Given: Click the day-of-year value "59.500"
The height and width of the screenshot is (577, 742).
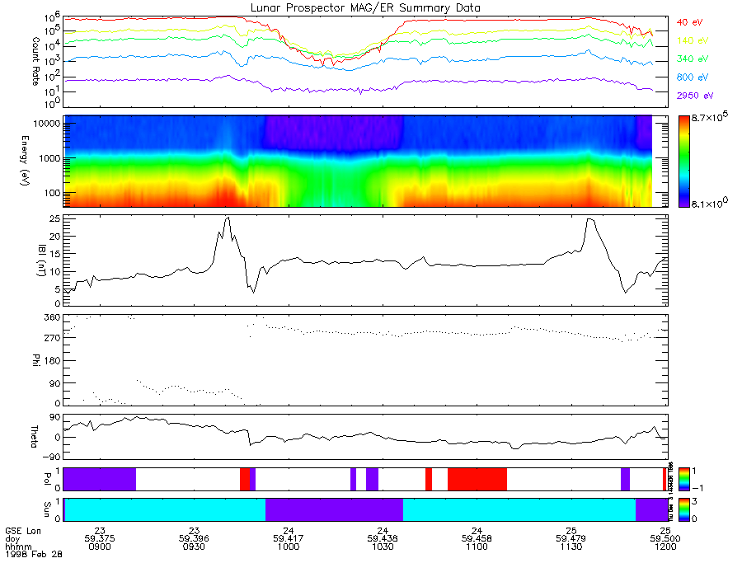Looking at the screenshot, I should pos(665,539).
